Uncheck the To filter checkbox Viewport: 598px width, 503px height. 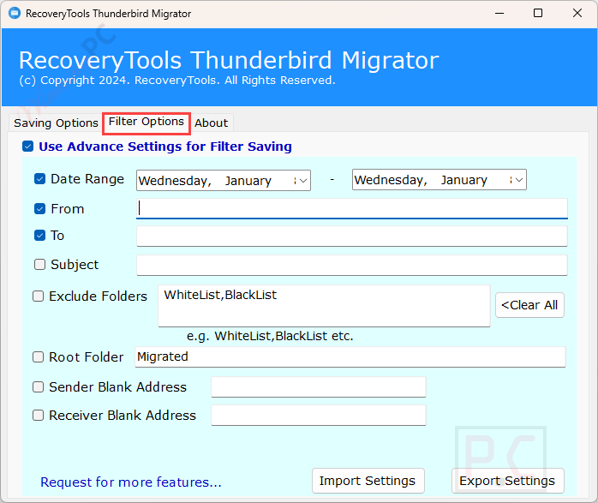pyautogui.click(x=39, y=235)
